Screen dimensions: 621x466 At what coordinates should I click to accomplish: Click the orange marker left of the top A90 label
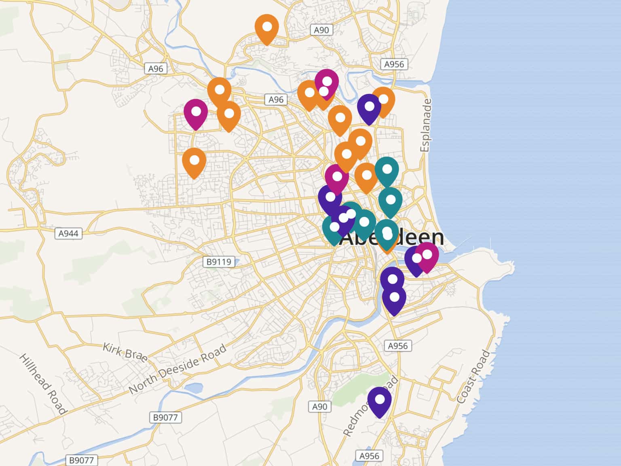tap(266, 28)
